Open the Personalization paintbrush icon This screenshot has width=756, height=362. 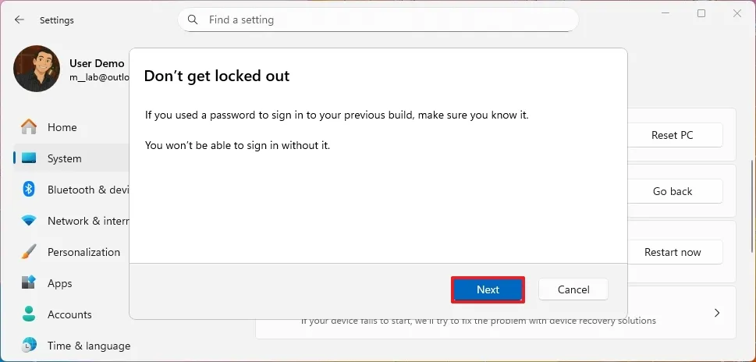29,252
